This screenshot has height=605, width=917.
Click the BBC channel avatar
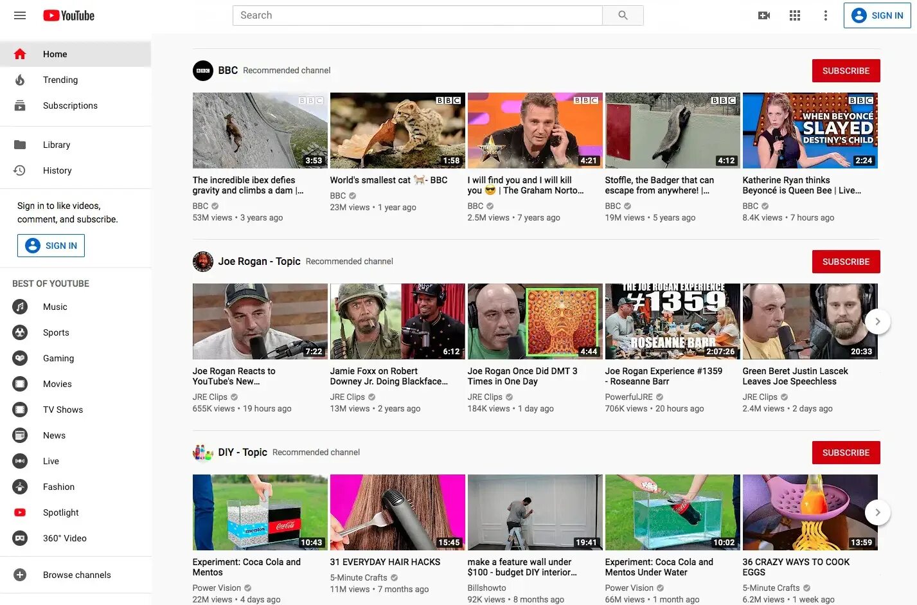203,71
